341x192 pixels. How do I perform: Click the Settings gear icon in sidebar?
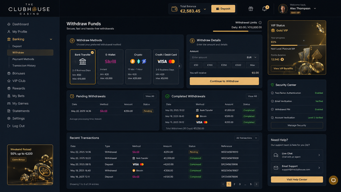8,119
